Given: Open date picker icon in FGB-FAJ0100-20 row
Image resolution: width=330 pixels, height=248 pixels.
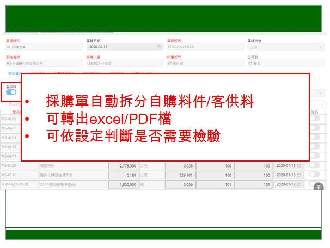Looking at the screenshot, I should pos(299,184).
